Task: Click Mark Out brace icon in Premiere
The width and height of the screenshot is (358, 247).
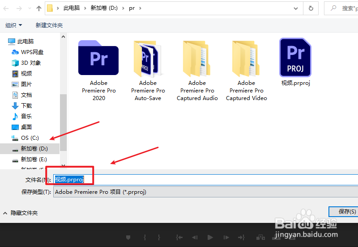Action: click(x=159, y=238)
